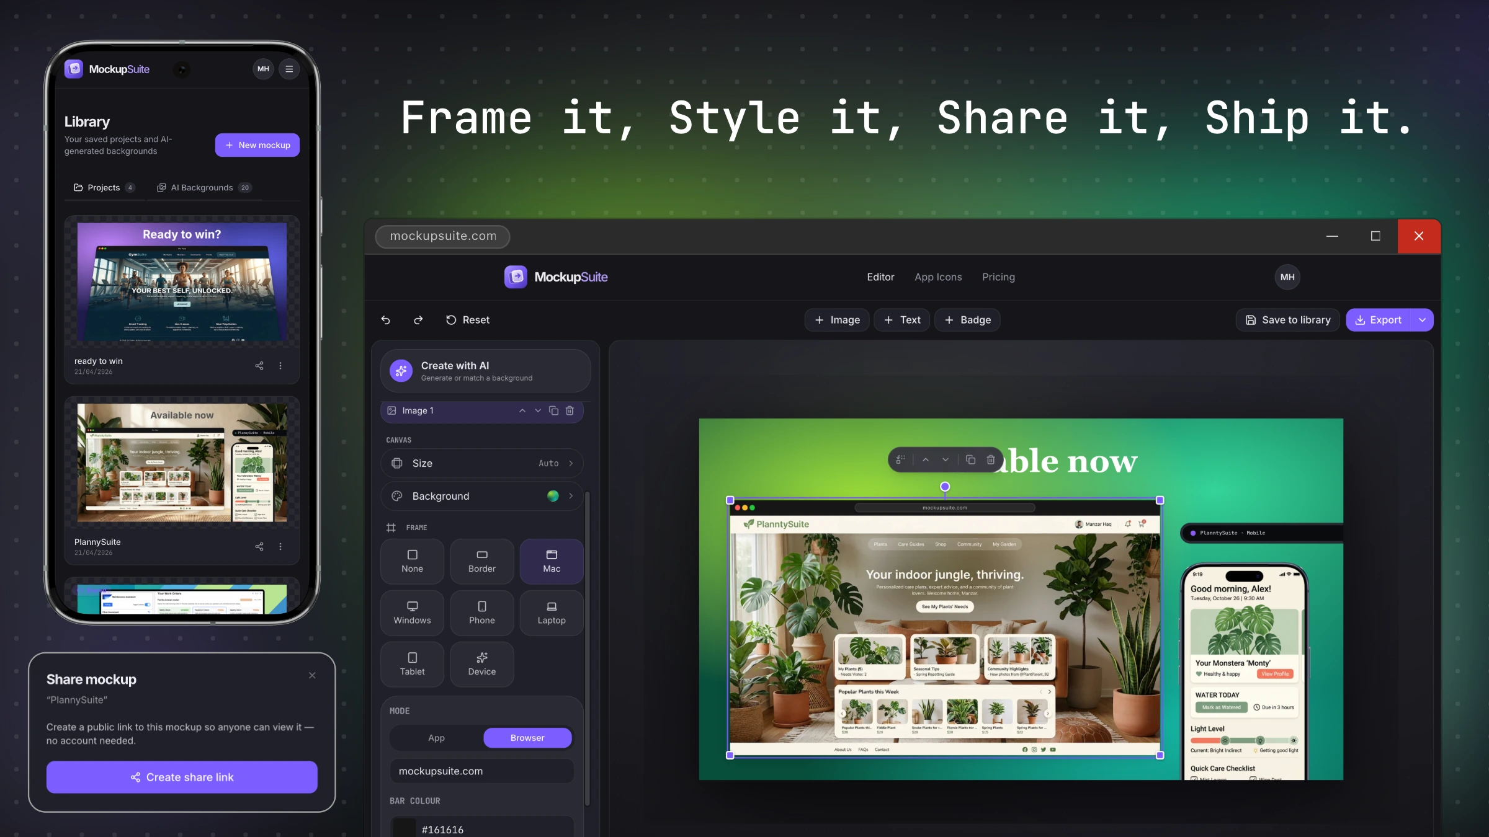This screenshot has width=1489, height=837.
Task: Expand the Background setting
Action: pyautogui.click(x=481, y=496)
